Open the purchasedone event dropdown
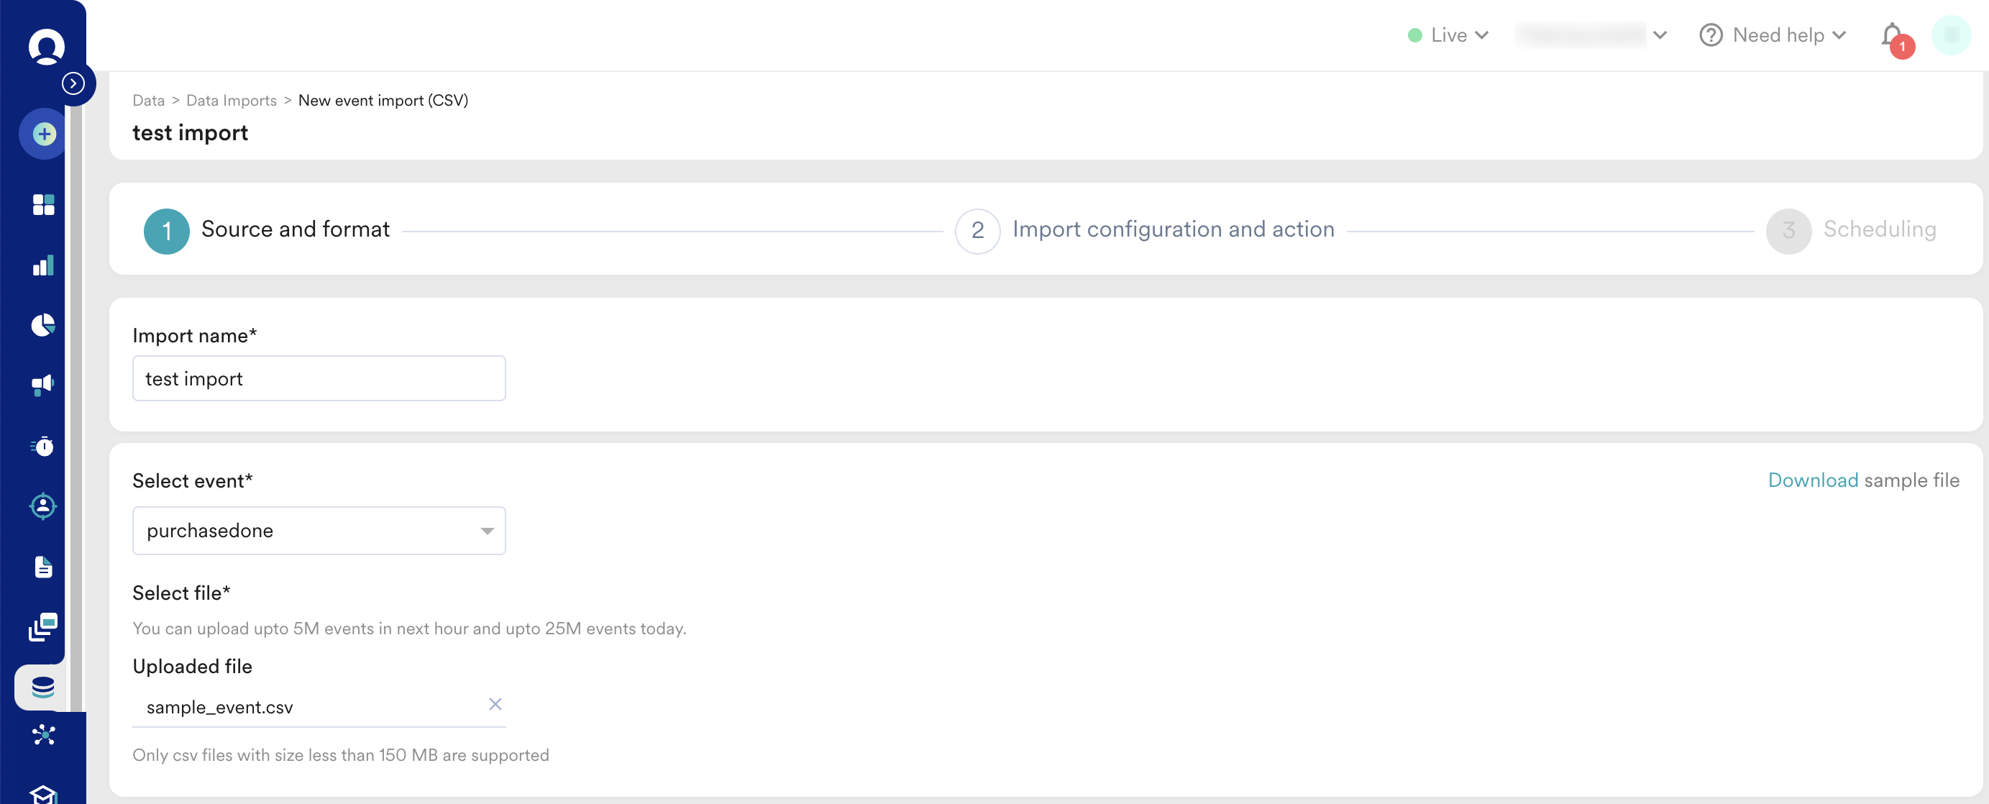 pyautogui.click(x=319, y=531)
